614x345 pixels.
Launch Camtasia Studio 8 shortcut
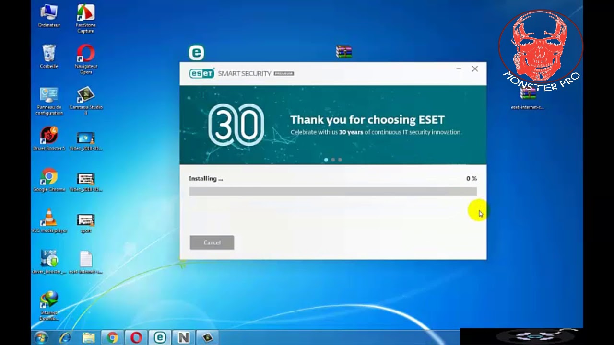pos(86,101)
